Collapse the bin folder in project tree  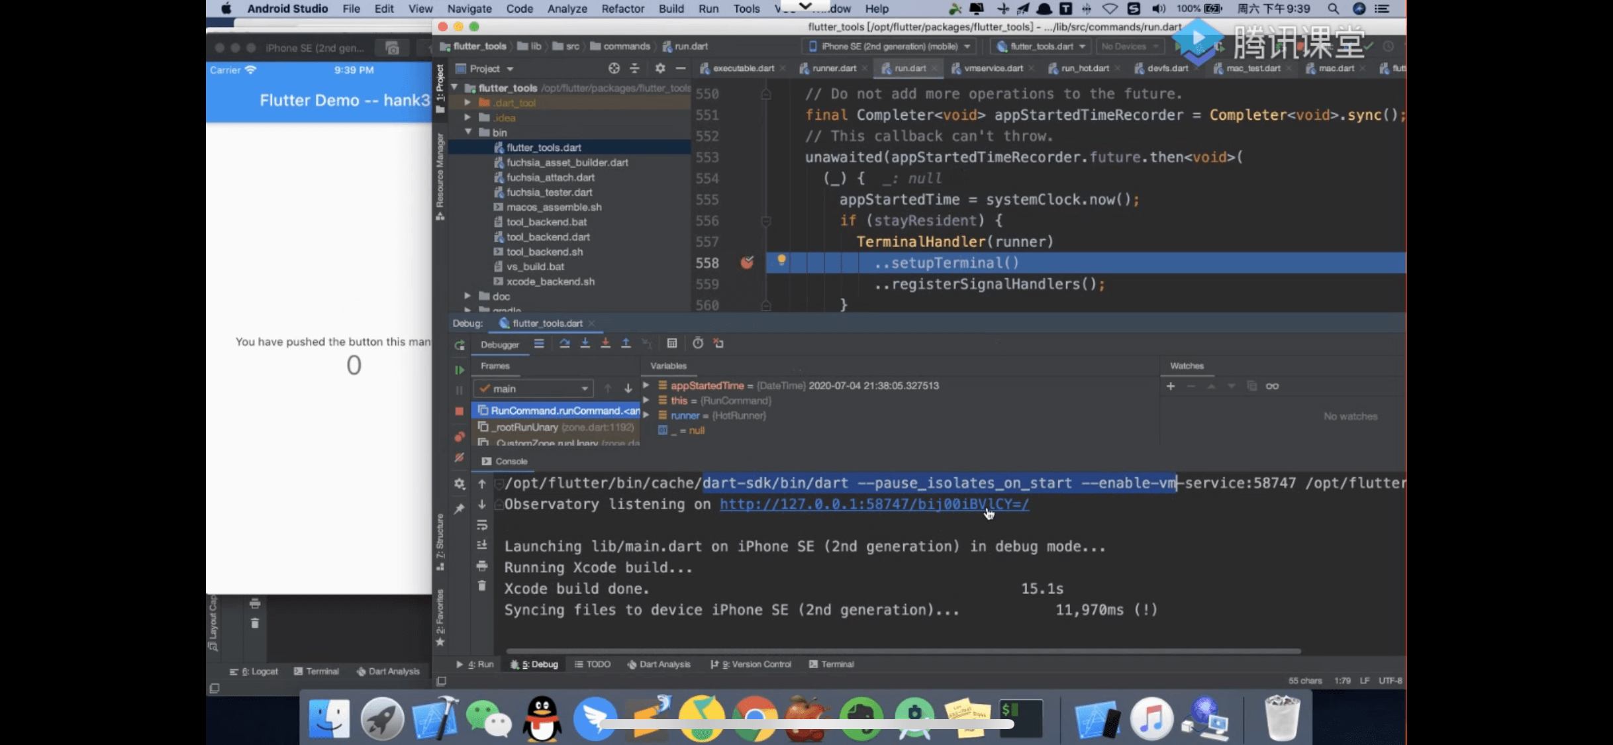pyautogui.click(x=468, y=132)
